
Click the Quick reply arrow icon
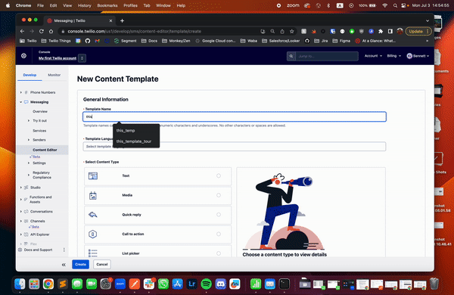tap(93, 215)
